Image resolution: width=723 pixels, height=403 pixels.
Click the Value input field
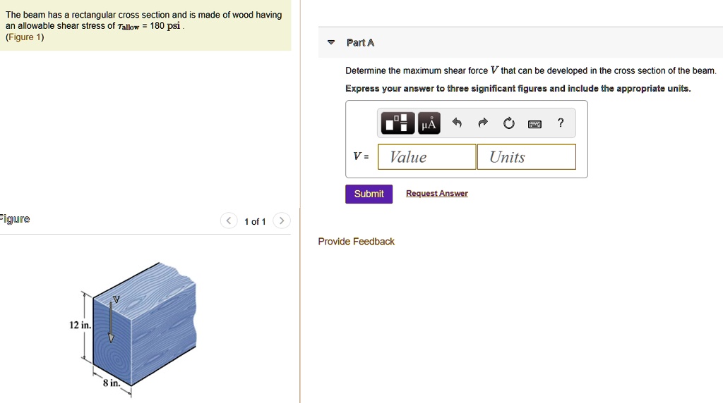coord(427,157)
